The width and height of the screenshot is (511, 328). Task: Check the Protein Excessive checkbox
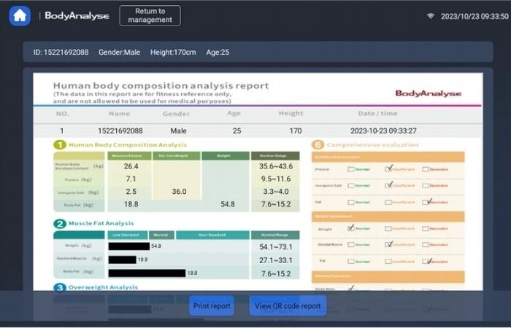(427, 168)
